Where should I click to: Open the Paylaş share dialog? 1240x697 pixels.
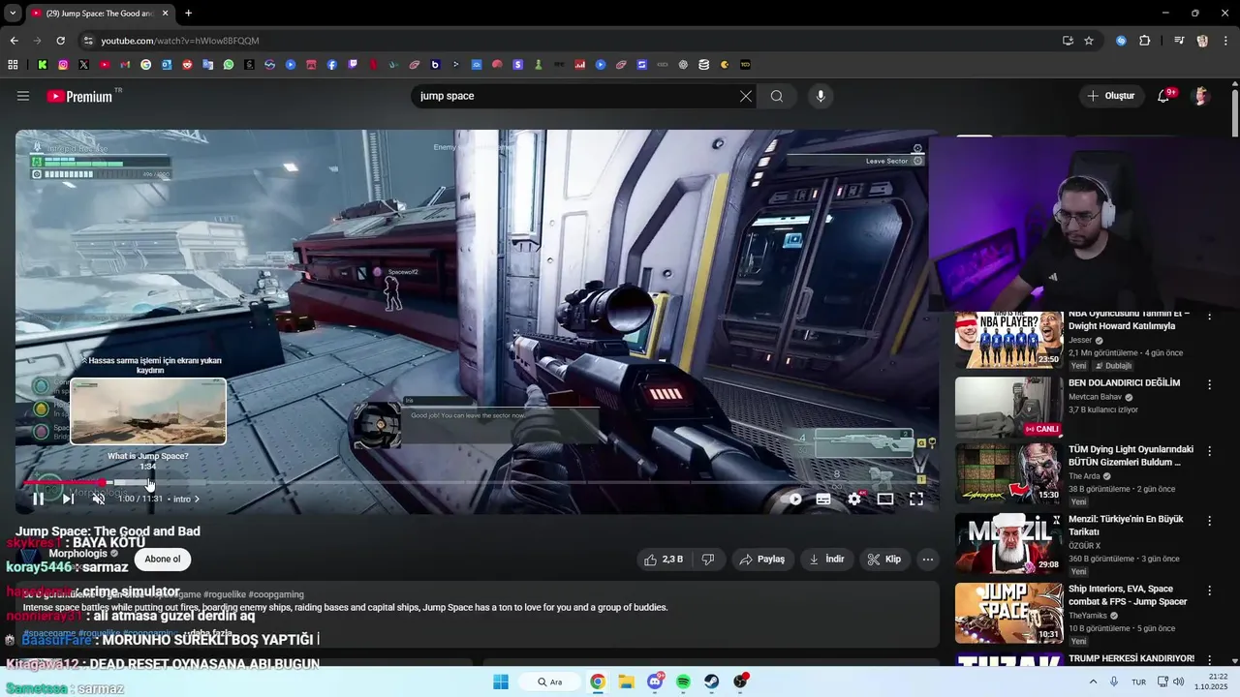pyautogui.click(x=762, y=559)
